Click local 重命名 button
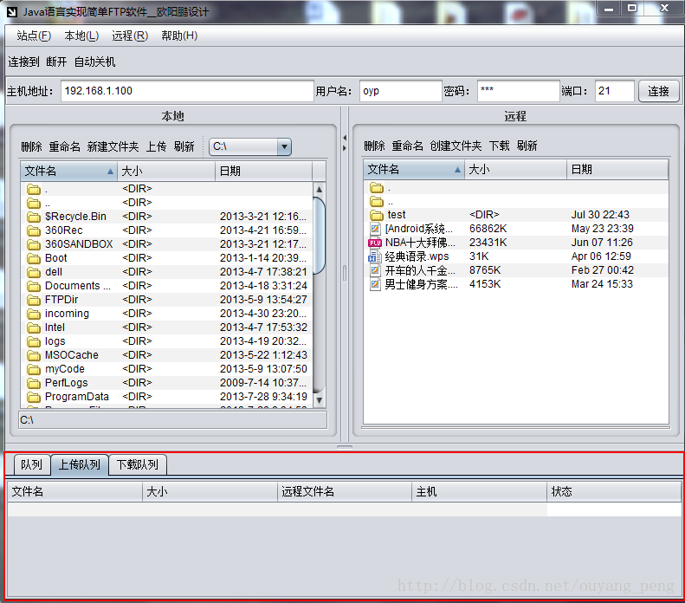Viewport: 685px width, 603px height. (65, 146)
